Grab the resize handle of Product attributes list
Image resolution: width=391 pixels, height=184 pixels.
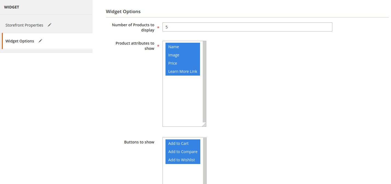coord(204,125)
